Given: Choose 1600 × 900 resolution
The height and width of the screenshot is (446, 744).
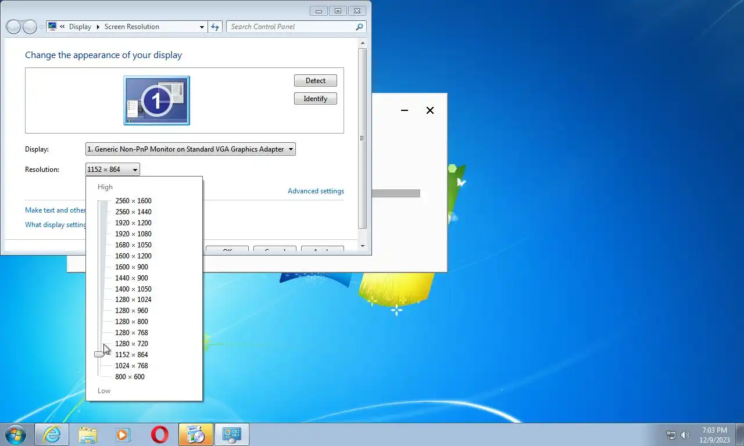Looking at the screenshot, I should [x=131, y=267].
